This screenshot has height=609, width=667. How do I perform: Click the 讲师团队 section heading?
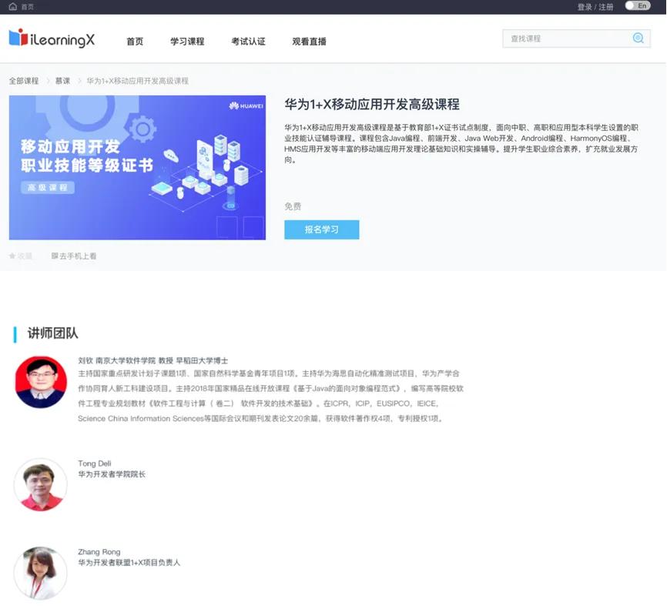pyautogui.click(x=52, y=333)
